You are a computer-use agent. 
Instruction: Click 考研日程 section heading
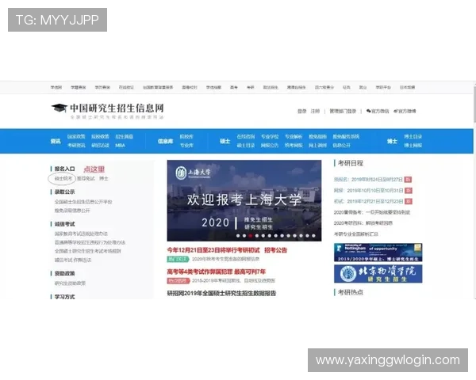tap(351, 163)
